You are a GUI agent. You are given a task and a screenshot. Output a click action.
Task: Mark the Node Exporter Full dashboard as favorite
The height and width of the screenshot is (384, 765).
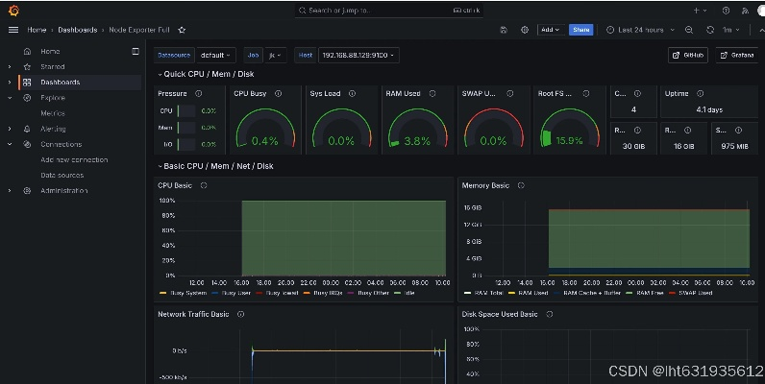[182, 30]
